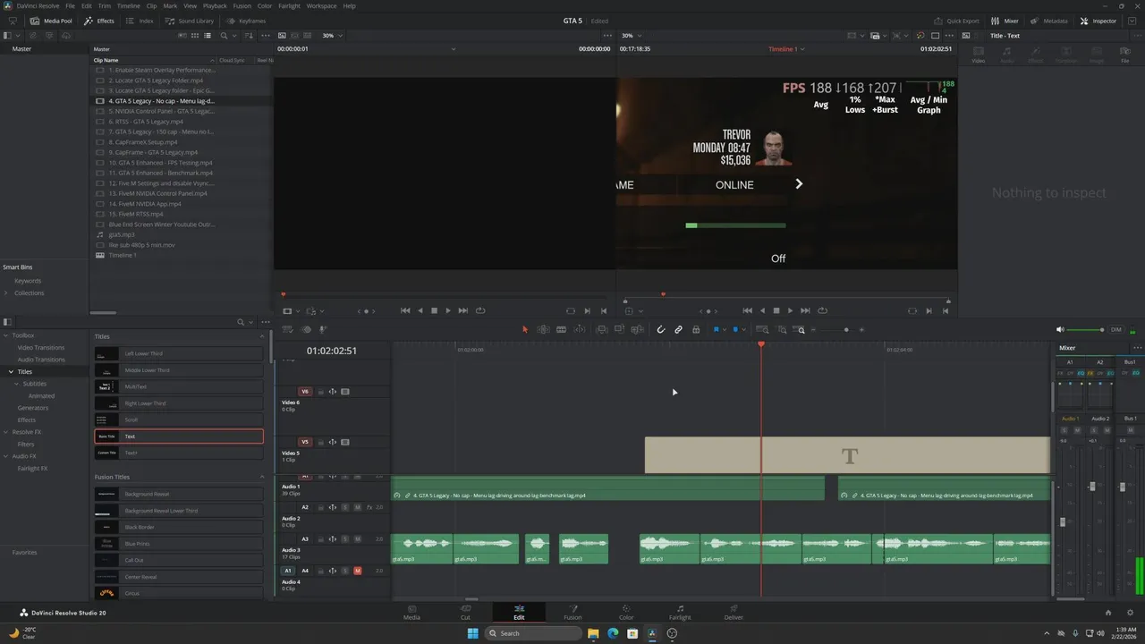Screen dimensions: 1145x644
Task: Disable the Video 5 track clip-view icon
Action: 345,442
